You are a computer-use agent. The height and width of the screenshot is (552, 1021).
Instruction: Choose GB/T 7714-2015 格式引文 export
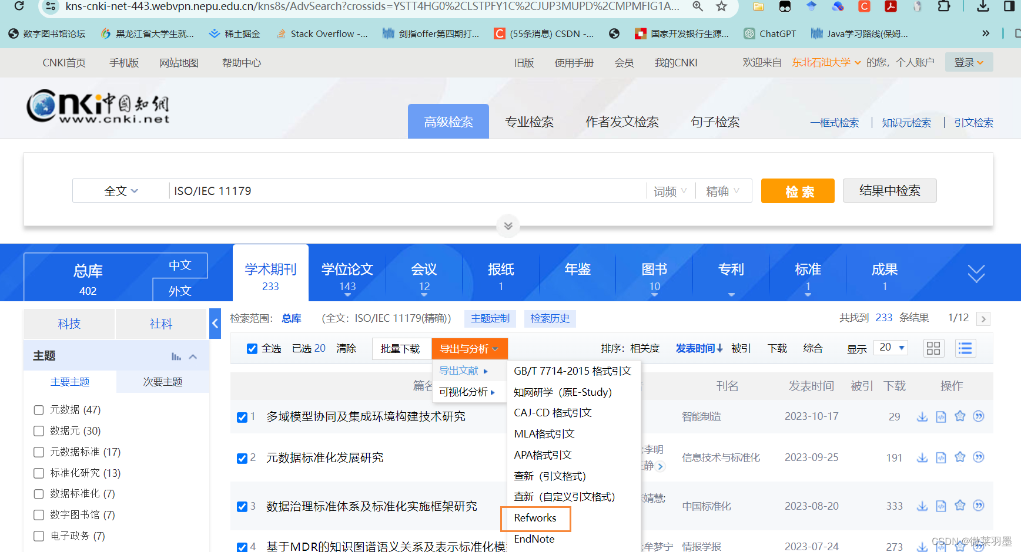(x=573, y=371)
